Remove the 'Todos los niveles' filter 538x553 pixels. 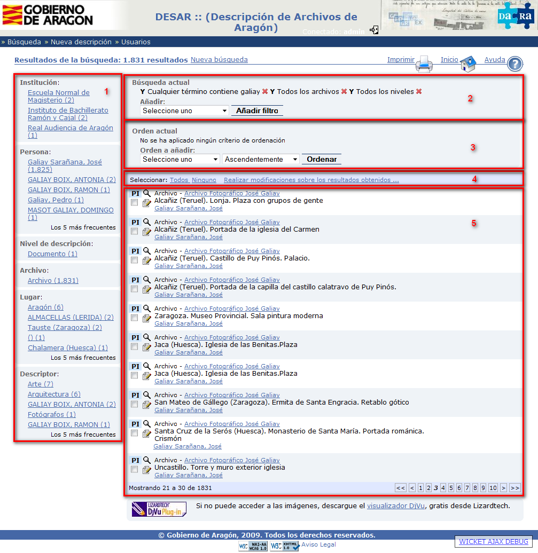tap(419, 92)
